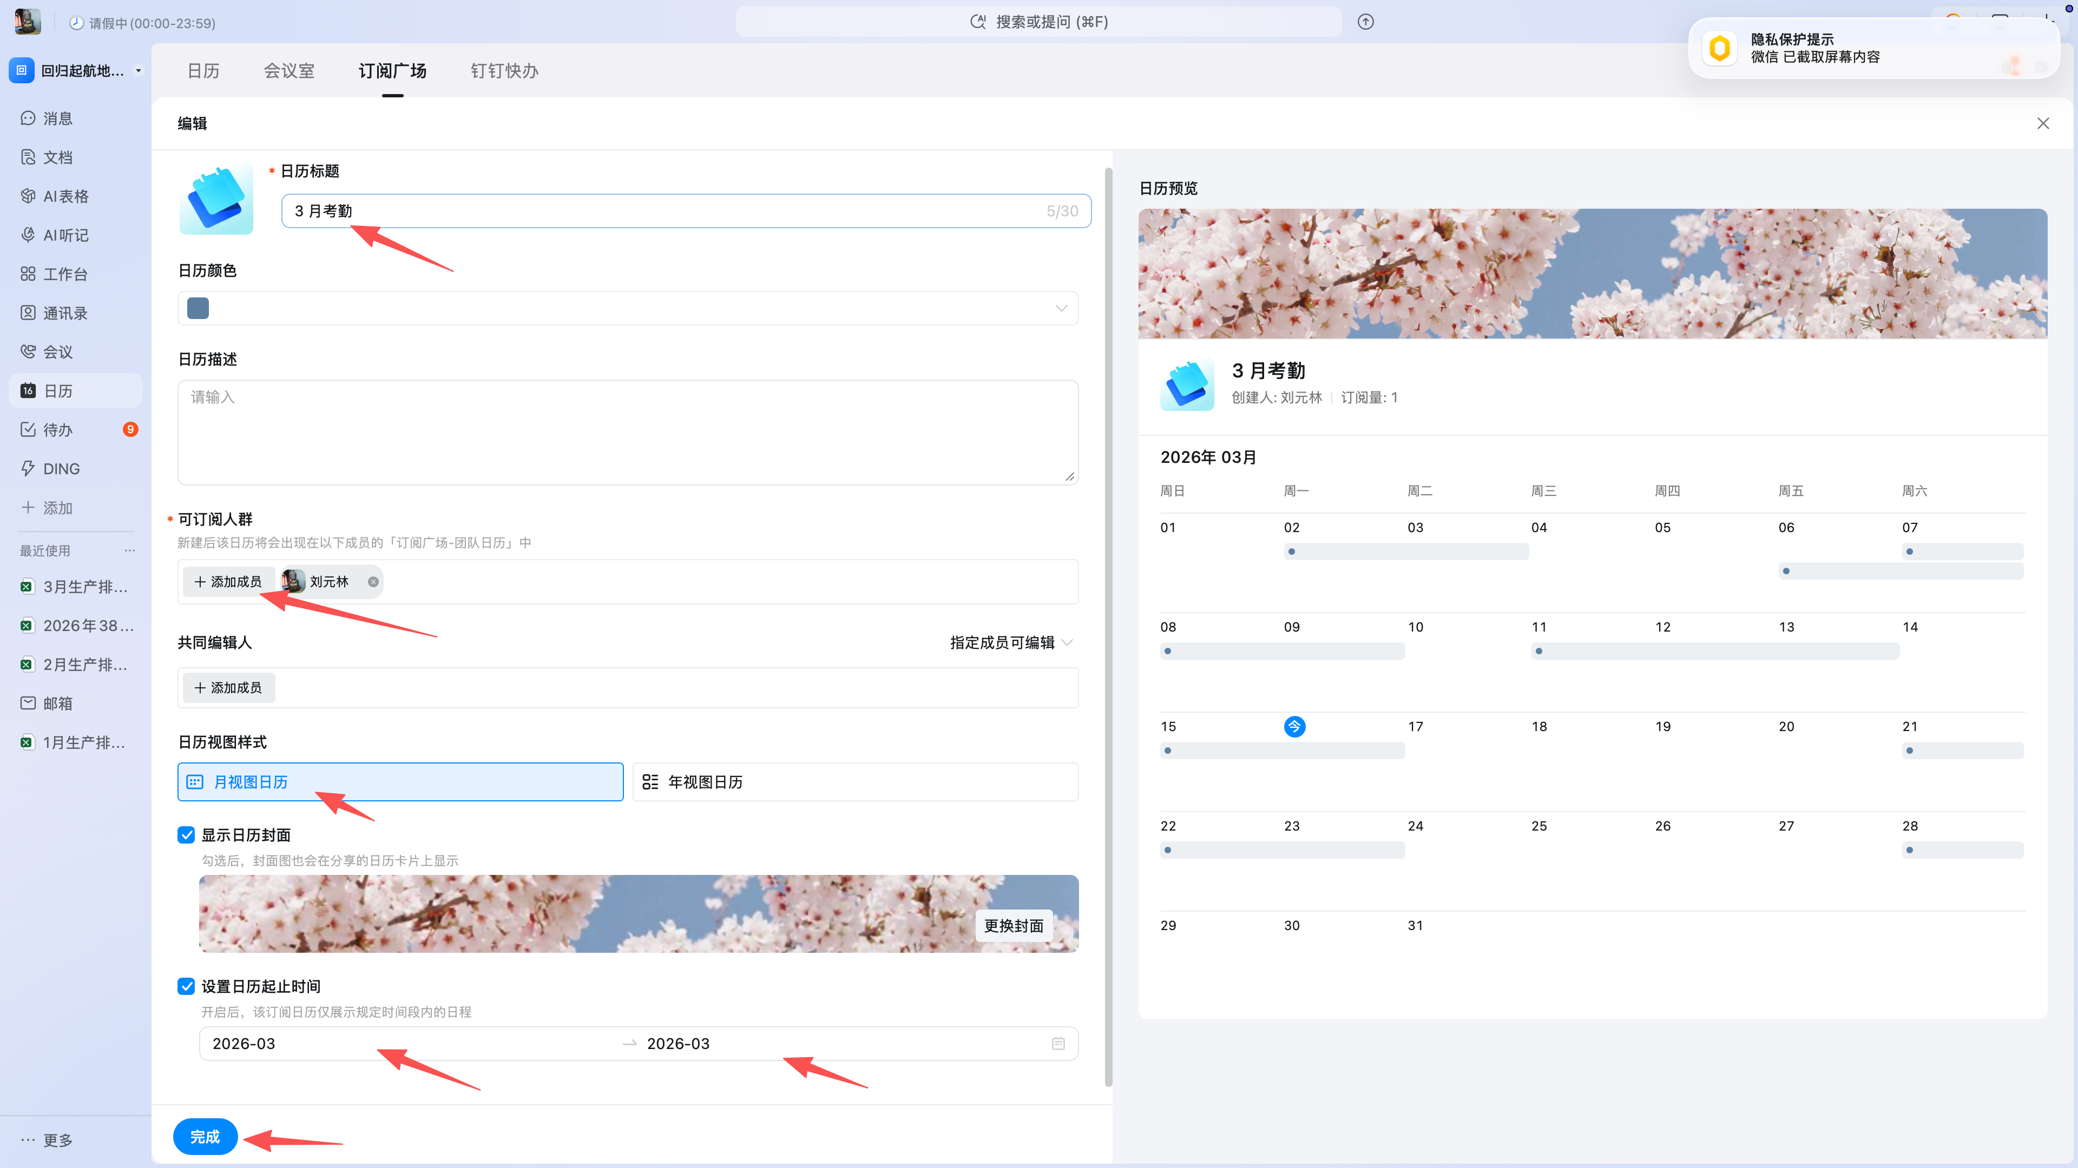Click the calendar color swatch

[x=198, y=308]
